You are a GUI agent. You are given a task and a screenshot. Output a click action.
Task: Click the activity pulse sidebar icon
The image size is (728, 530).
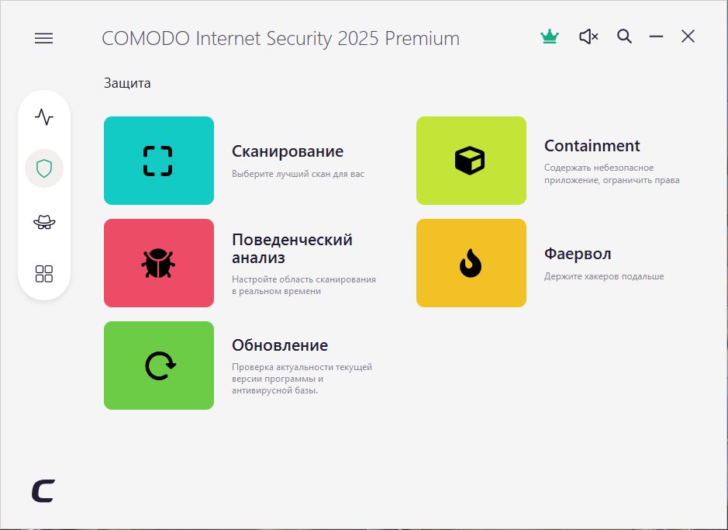coord(44,117)
